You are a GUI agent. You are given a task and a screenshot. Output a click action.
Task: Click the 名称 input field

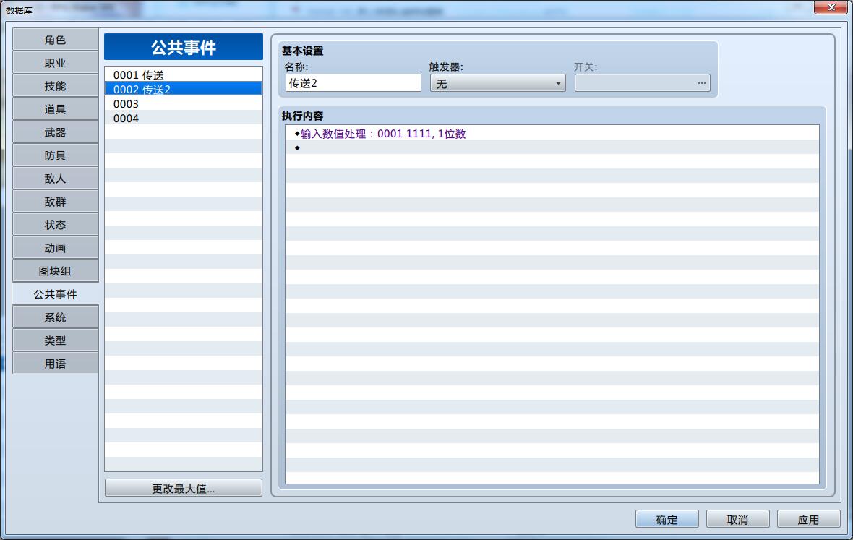(353, 83)
